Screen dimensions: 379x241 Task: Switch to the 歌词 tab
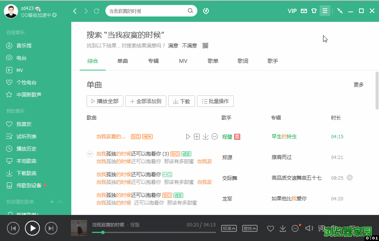pos(243,61)
